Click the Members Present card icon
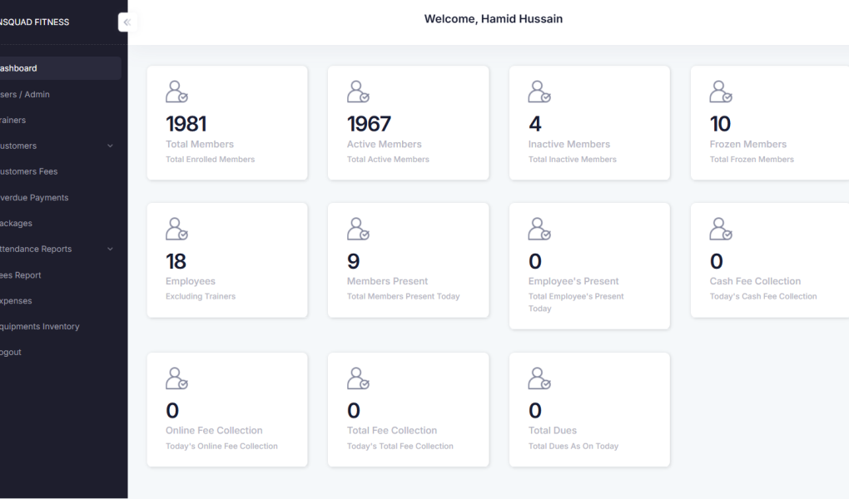Image resolution: width=849 pixels, height=499 pixels. pyautogui.click(x=357, y=229)
